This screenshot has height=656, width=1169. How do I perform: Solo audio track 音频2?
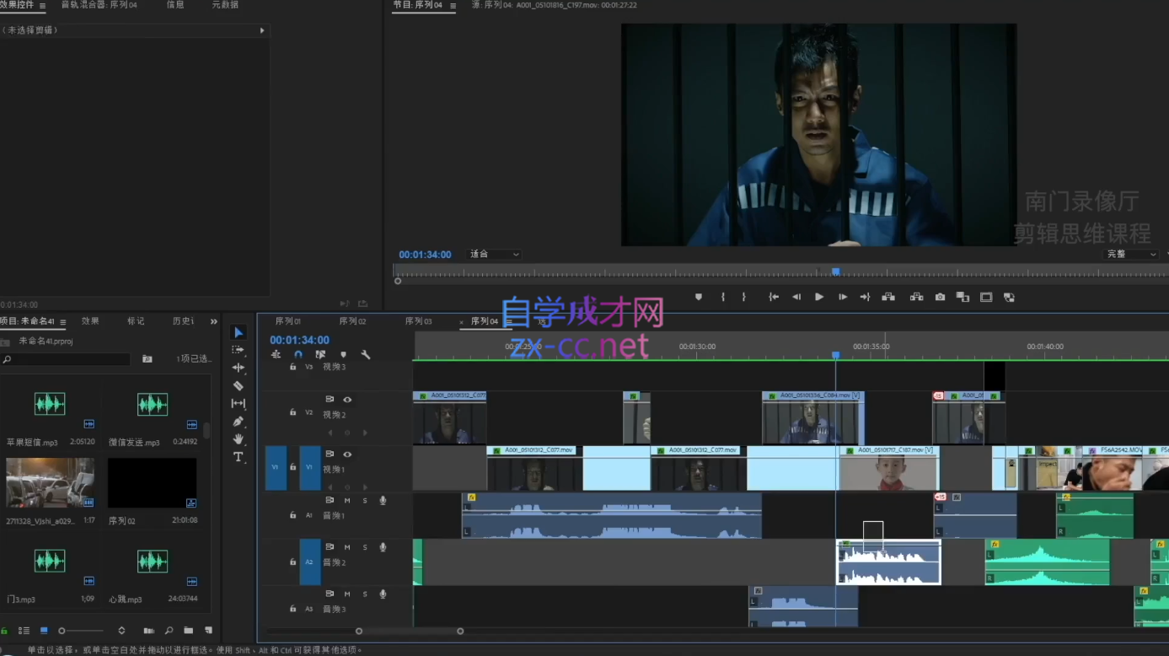[x=365, y=547]
